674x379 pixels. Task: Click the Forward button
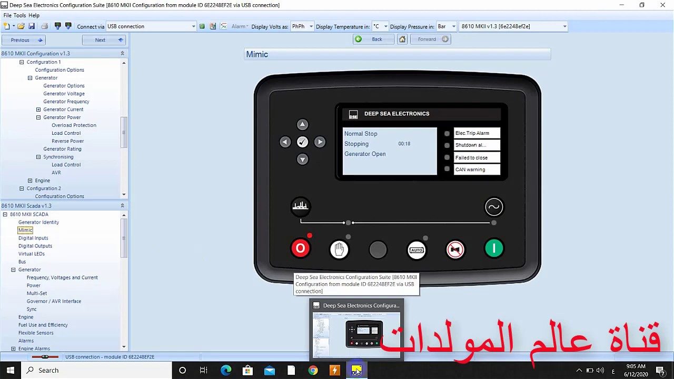tap(430, 39)
